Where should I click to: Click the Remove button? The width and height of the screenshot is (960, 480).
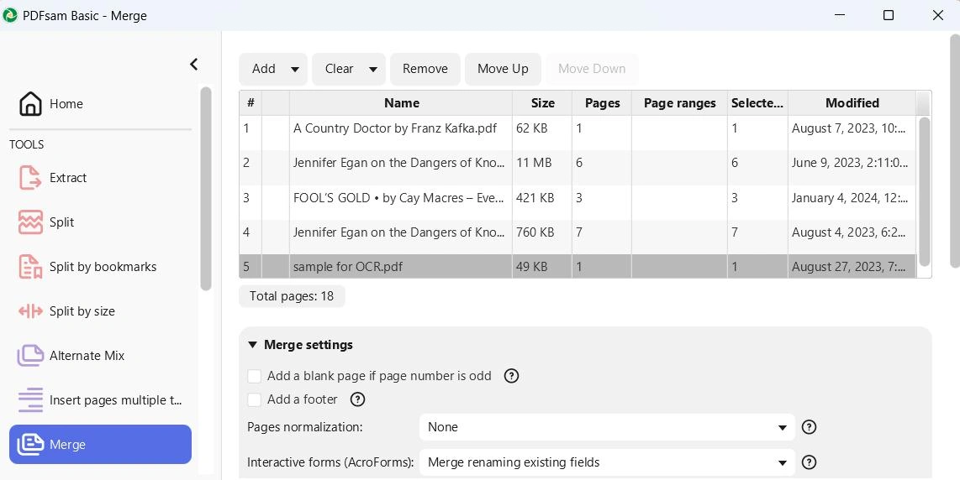[425, 69]
